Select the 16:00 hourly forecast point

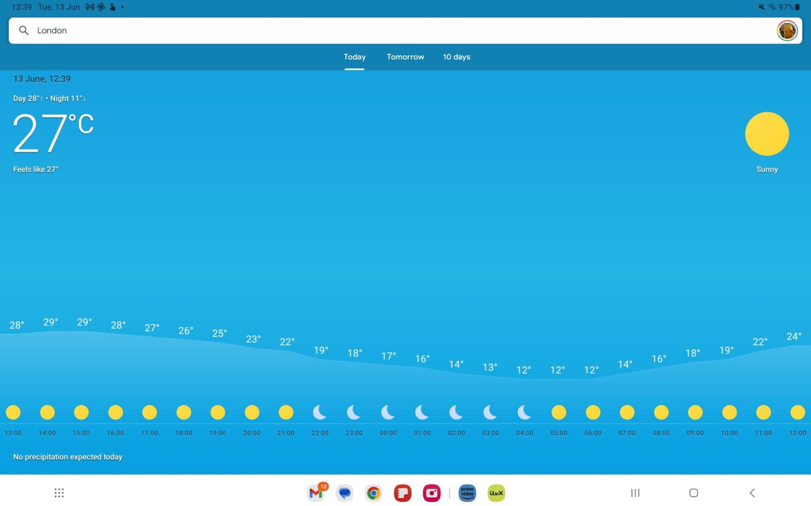[115, 412]
